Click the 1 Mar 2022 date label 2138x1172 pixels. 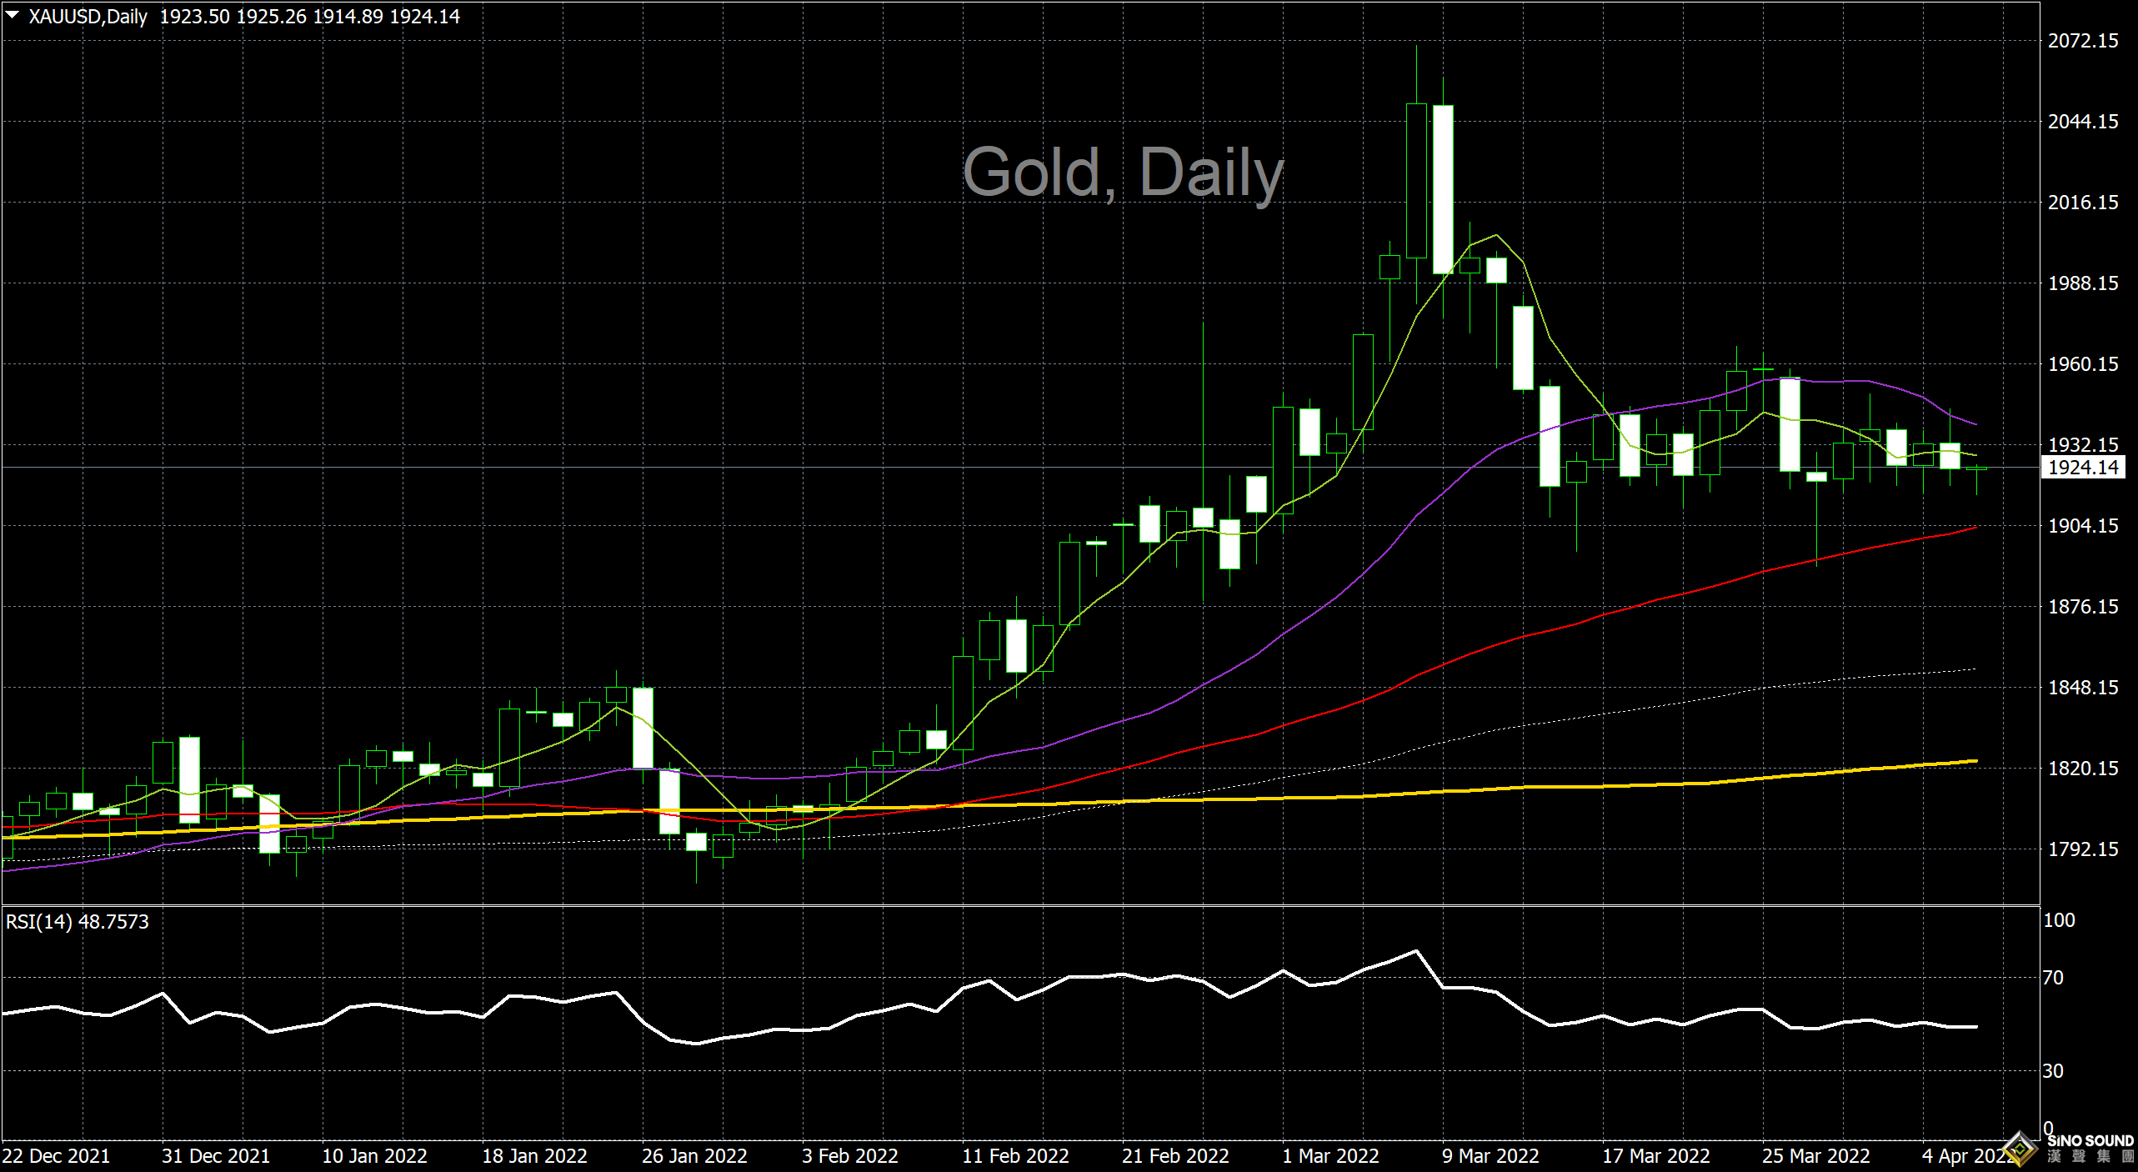coord(1330,1156)
